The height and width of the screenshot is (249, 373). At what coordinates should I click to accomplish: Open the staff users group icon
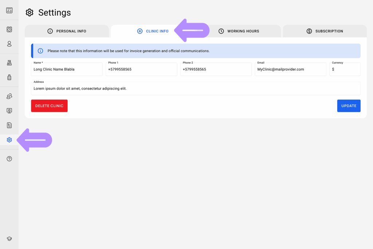9,96
